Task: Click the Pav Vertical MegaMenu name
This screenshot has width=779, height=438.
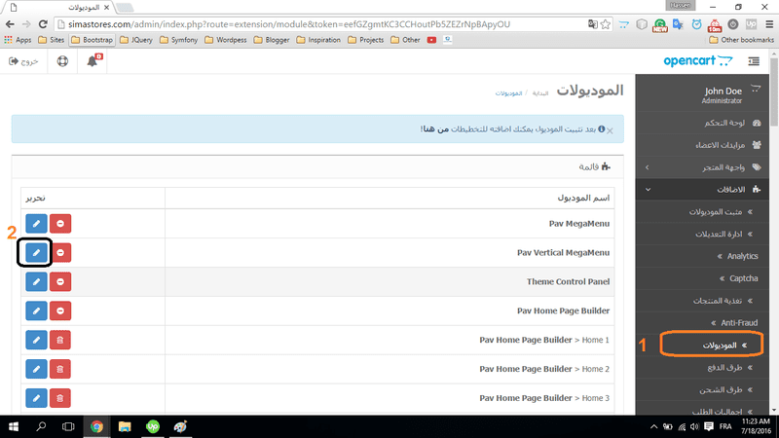Action: click(564, 253)
